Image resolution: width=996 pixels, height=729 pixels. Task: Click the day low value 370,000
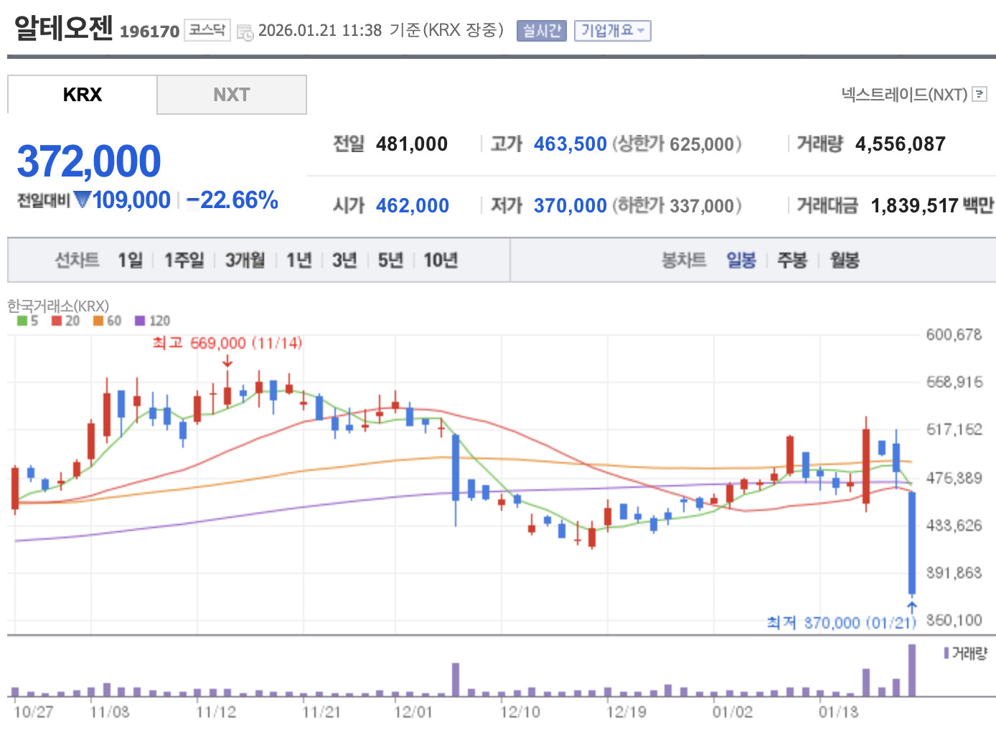point(570,206)
